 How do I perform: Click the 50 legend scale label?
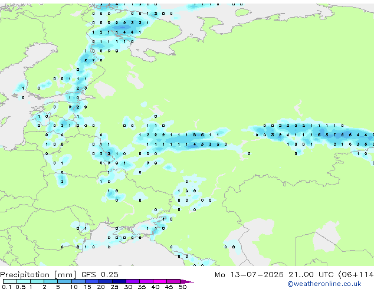(183, 287)
